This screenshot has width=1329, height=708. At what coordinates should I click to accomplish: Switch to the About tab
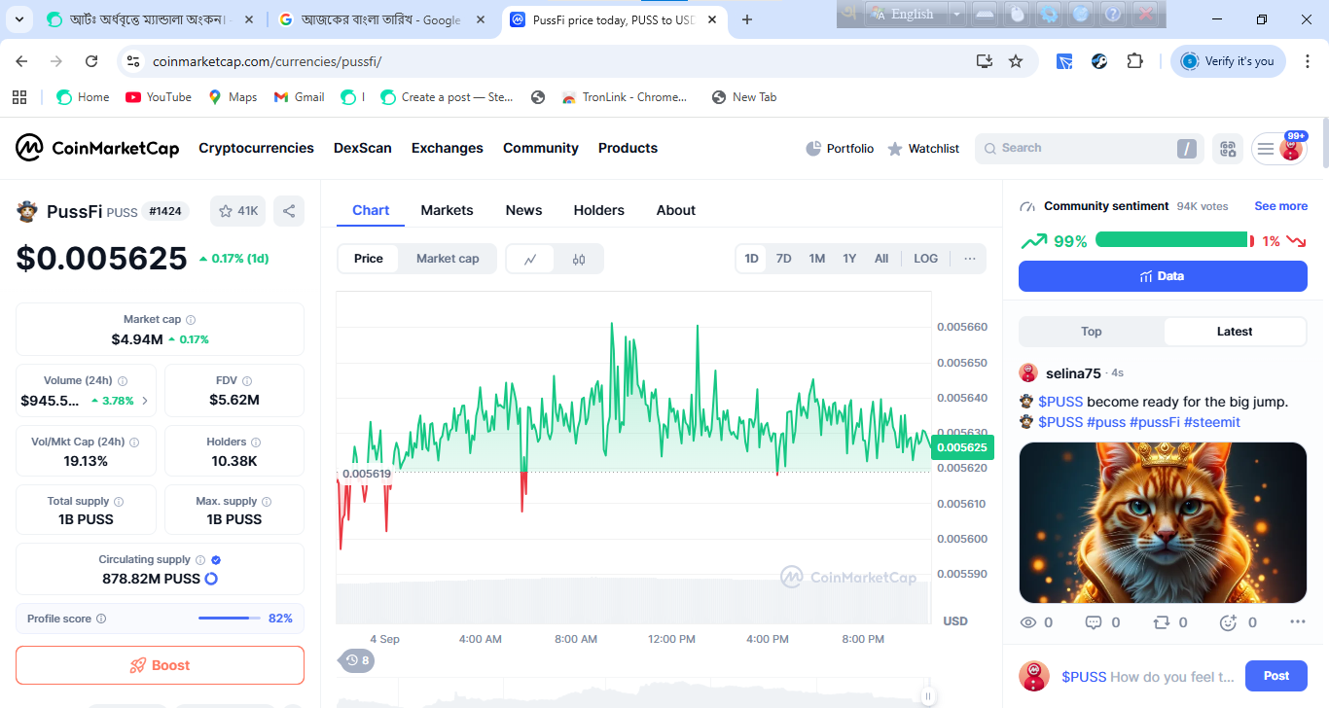click(676, 210)
